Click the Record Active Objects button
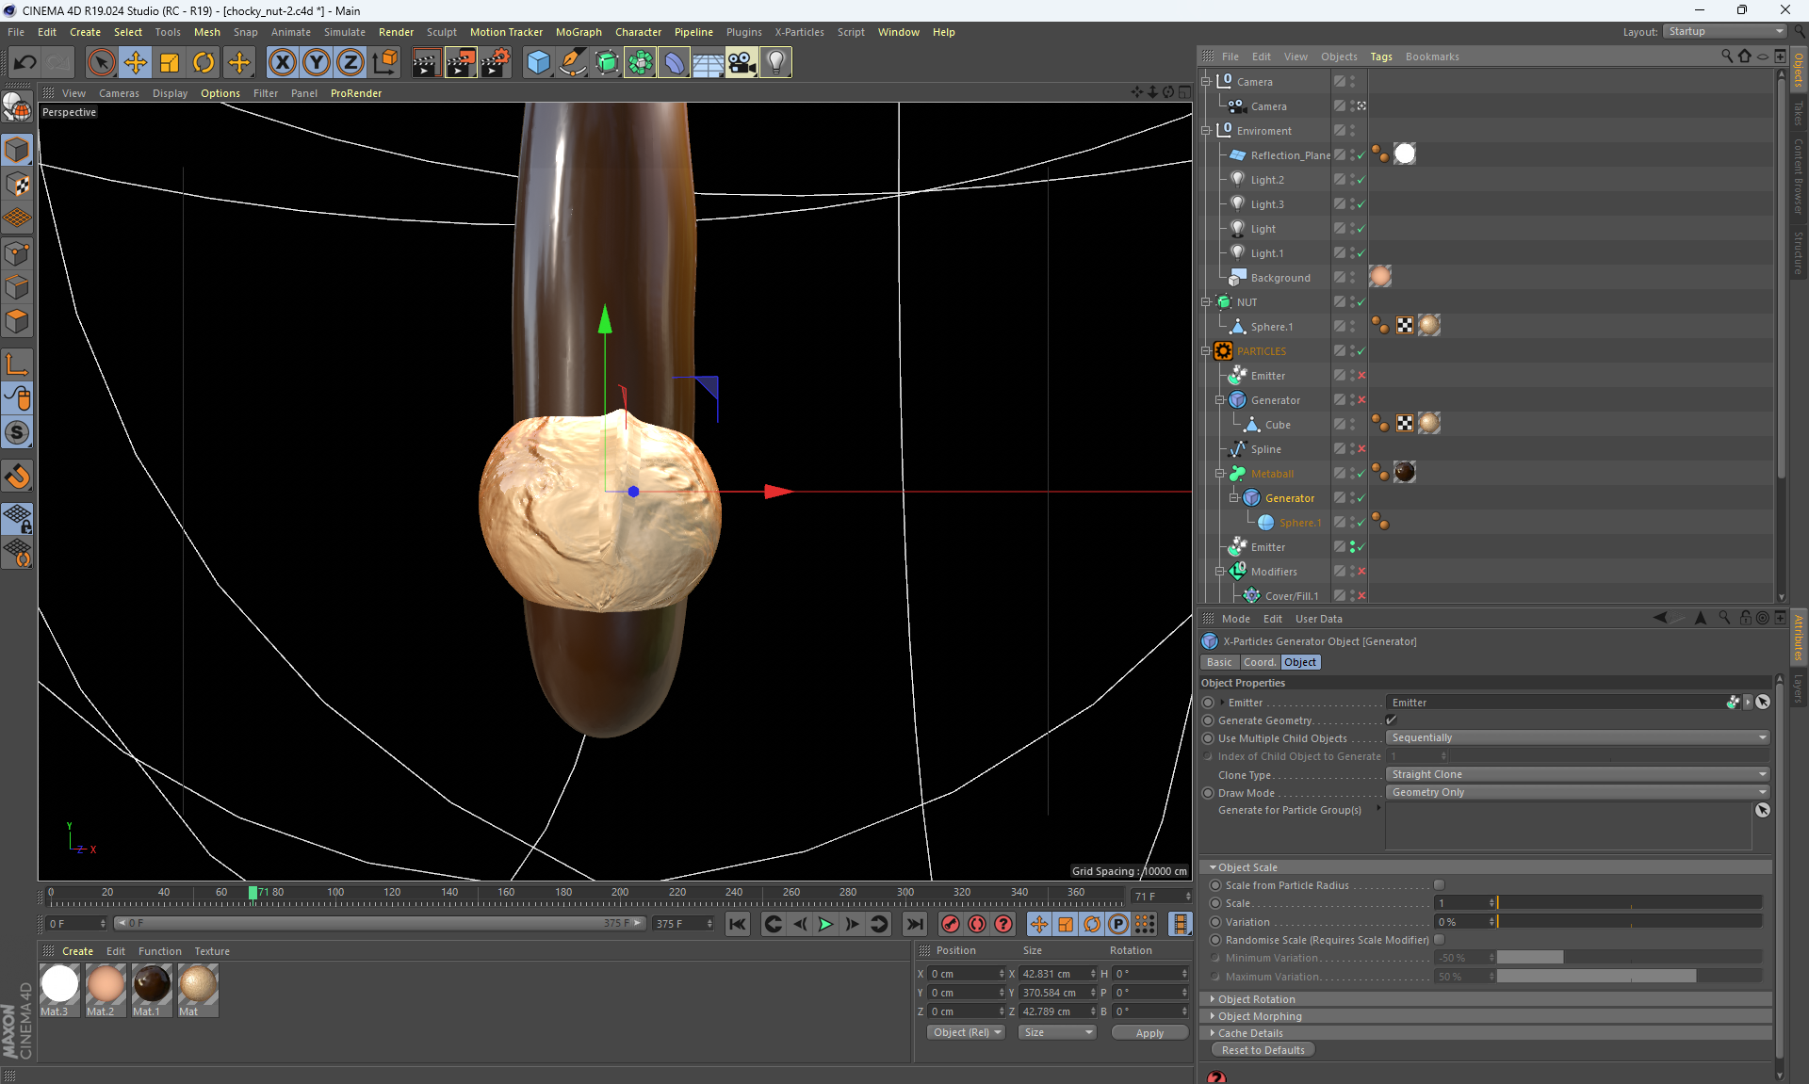Image resolution: width=1809 pixels, height=1084 pixels. point(951,924)
